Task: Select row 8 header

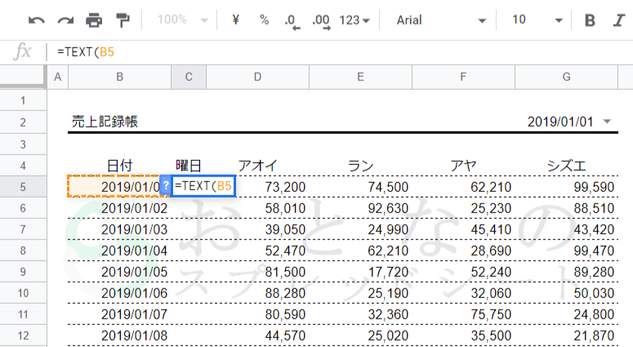Action: click(23, 251)
